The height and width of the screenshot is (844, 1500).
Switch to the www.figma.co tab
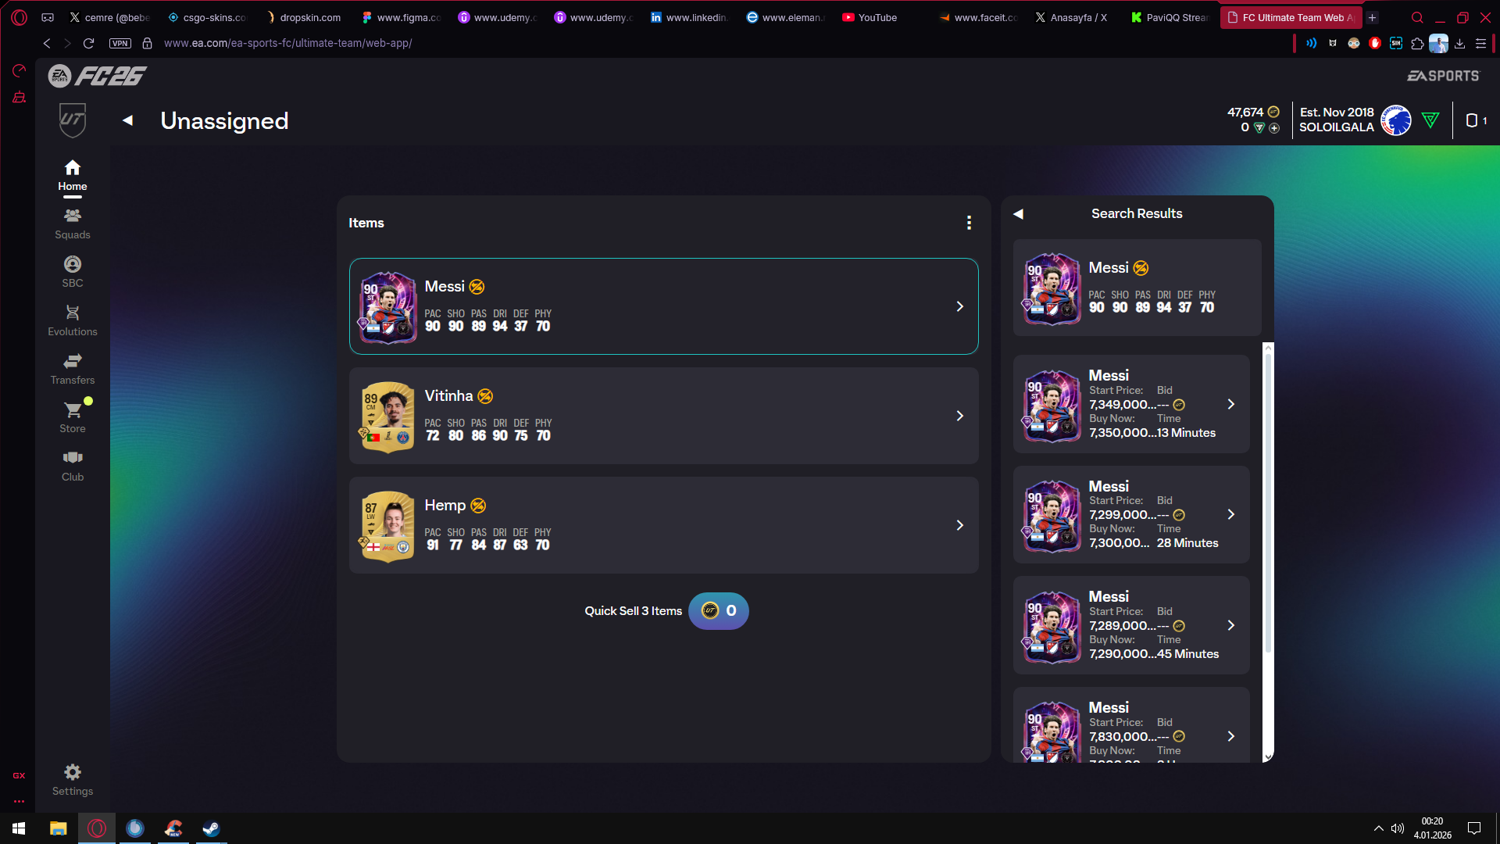point(401,17)
